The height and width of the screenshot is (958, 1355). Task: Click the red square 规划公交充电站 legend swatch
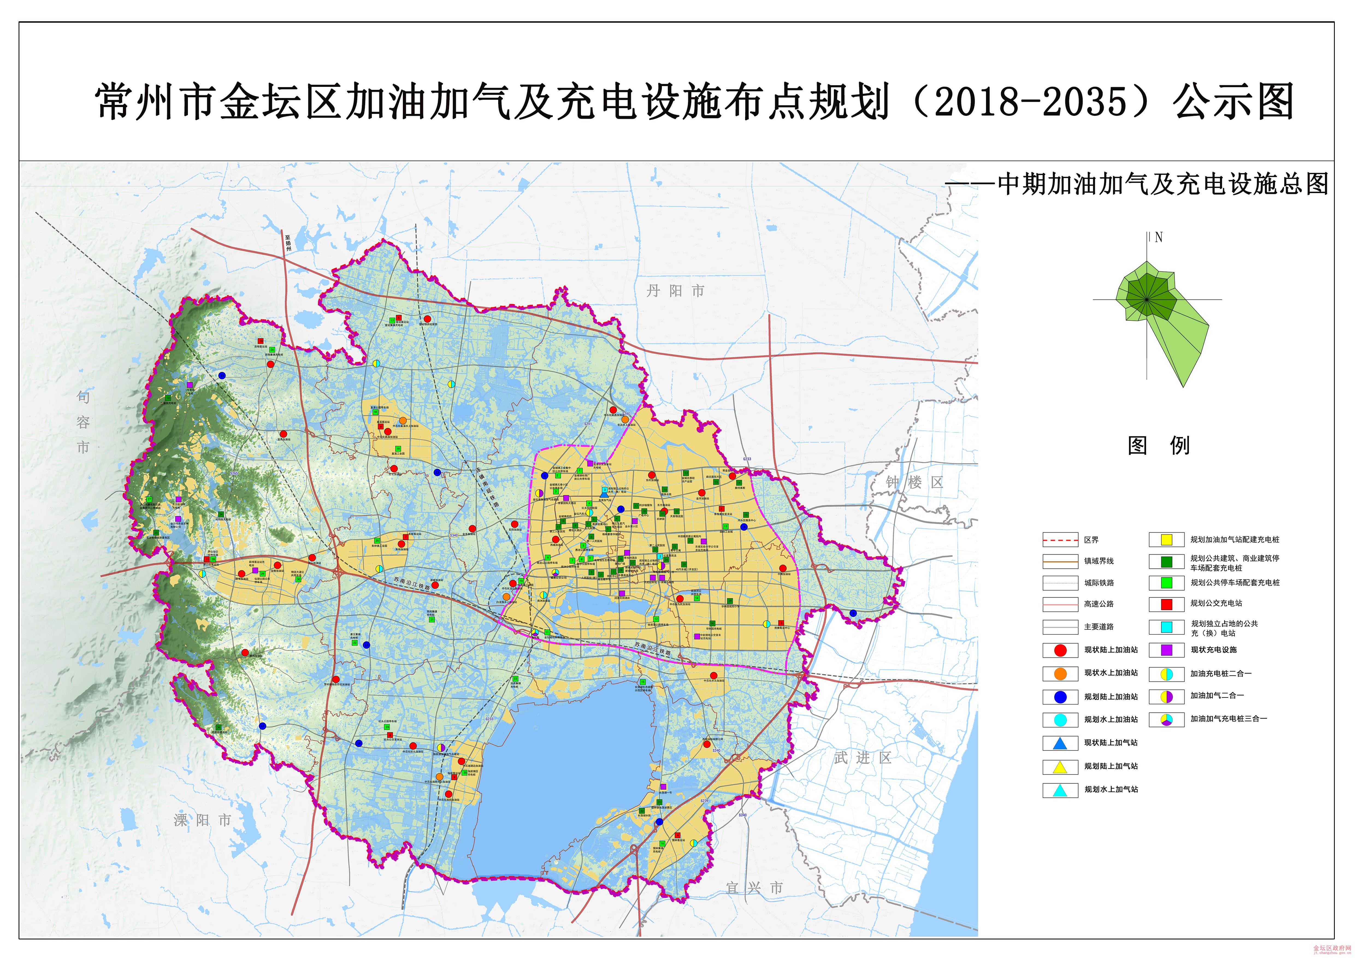[1166, 604]
